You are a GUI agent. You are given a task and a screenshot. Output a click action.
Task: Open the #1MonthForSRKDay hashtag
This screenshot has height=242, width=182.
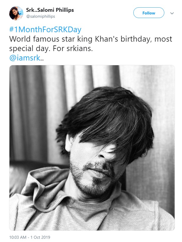click(x=45, y=30)
